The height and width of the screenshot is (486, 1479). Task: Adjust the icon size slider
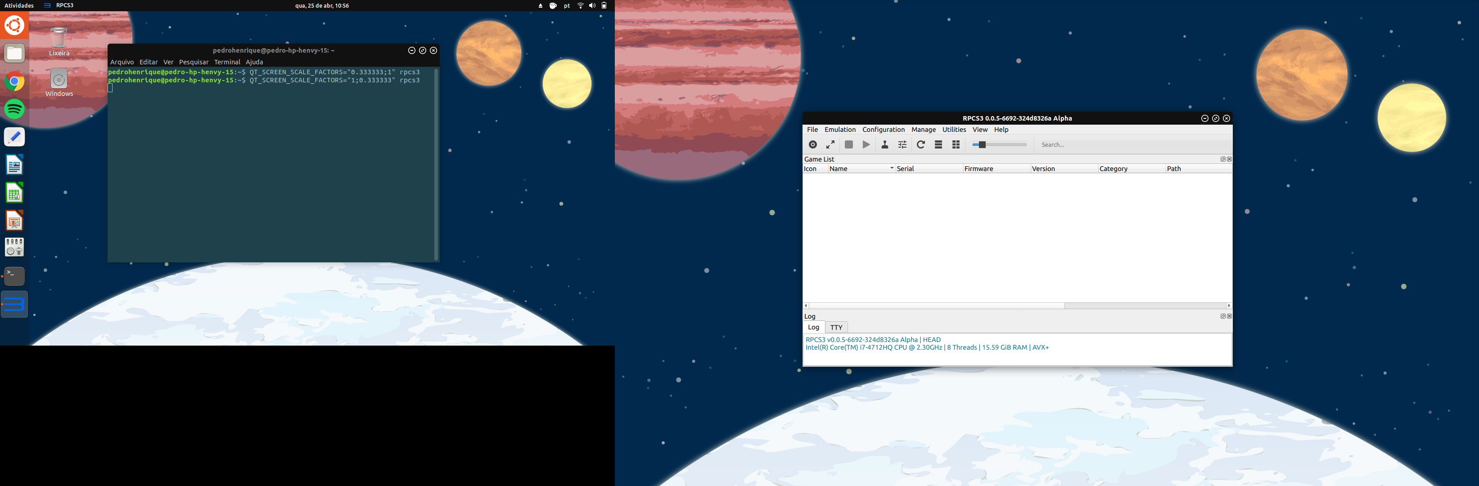coord(982,144)
